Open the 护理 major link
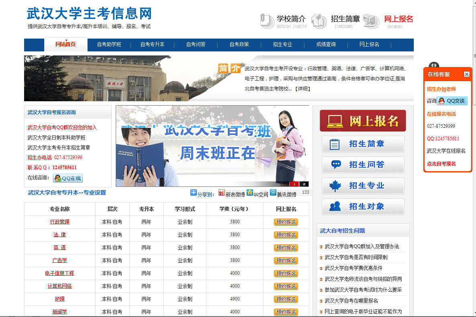Image resolution: width=476 pixels, height=317 pixels. coord(60,299)
